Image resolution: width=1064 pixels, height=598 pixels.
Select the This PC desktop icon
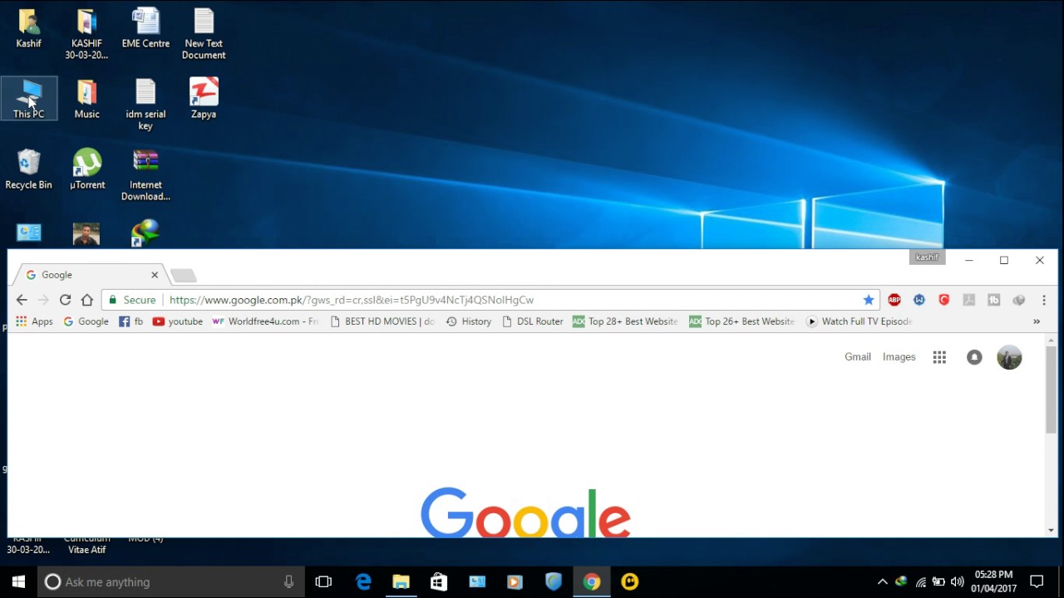[29, 99]
